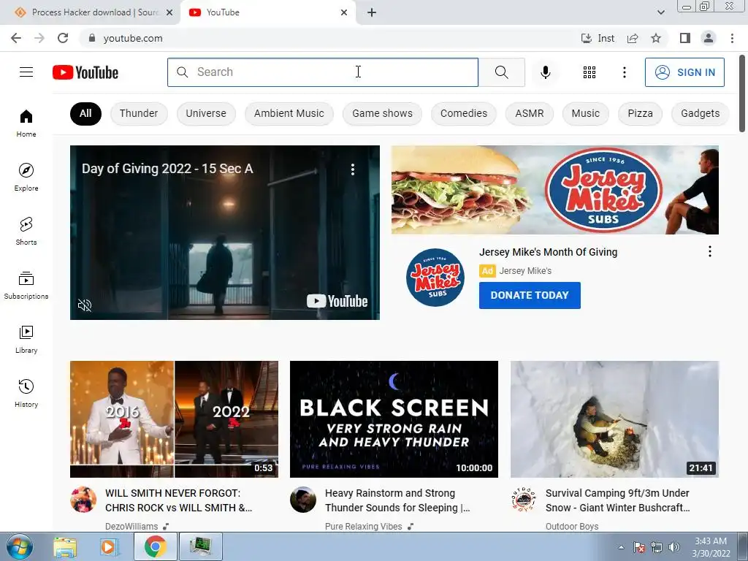Image resolution: width=748 pixels, height=561 pixels.
Task: Select the Gadgets filter chip
Action: pos(701,113)
